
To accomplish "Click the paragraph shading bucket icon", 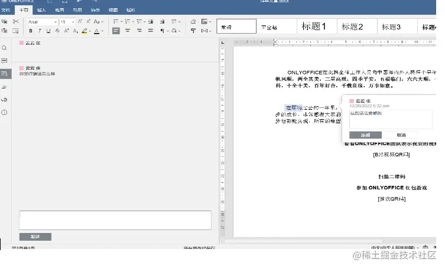I will tap(174, 31).
